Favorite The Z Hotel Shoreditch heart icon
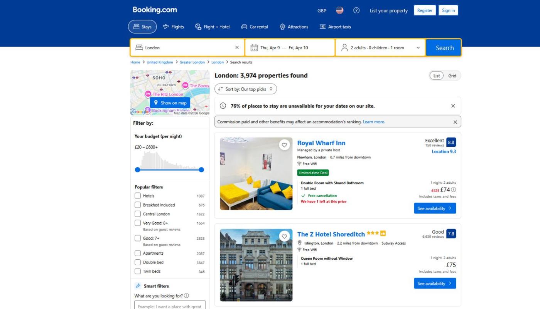Viewport: 540px width, 309px height. pos(284,237)
